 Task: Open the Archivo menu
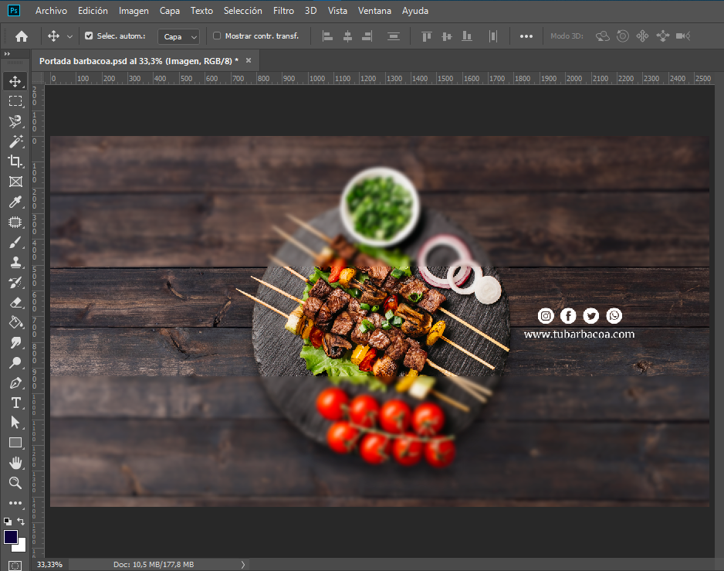(51, 11)
